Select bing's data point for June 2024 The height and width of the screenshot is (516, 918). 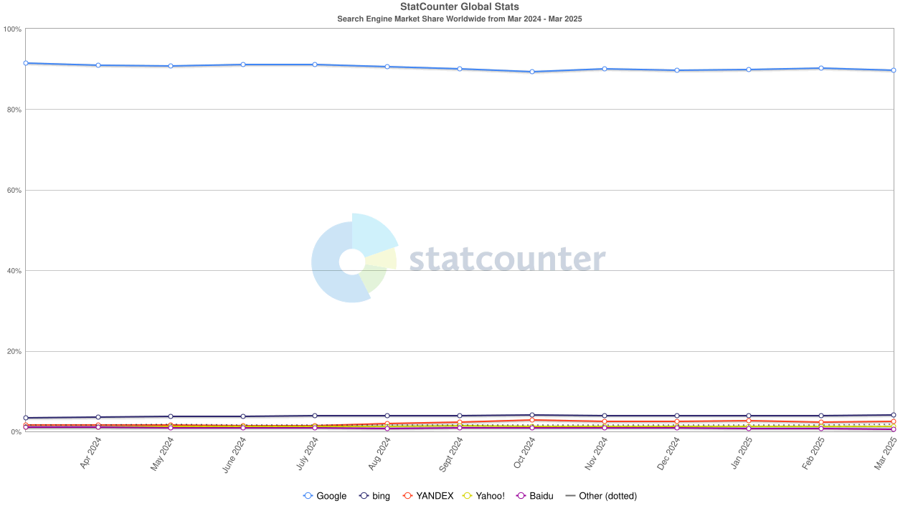pos(243,416)
